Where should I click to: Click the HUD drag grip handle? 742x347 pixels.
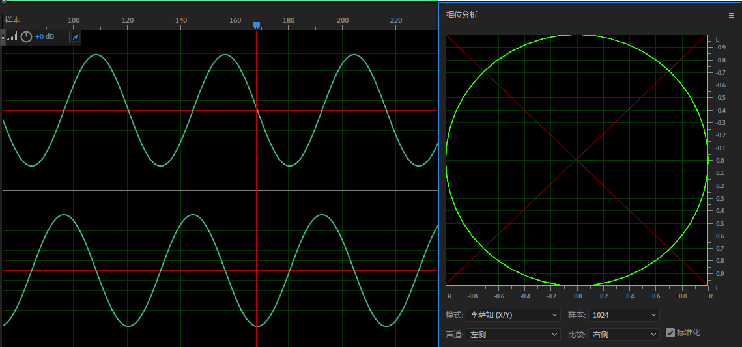pos(3,36)
